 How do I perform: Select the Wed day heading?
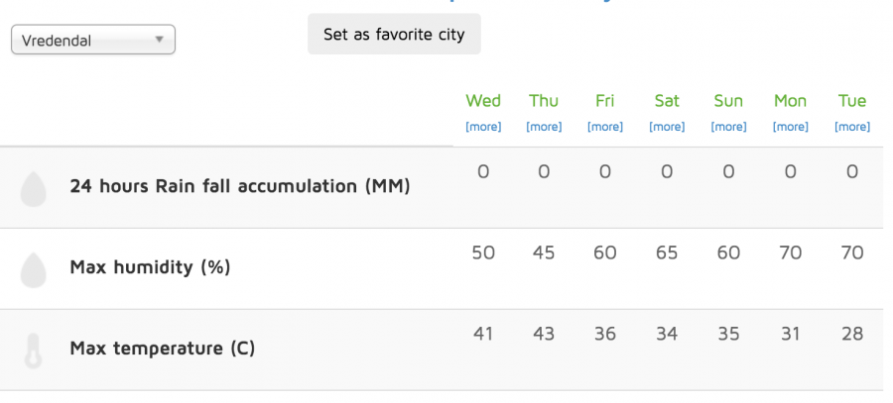click(483, 101)
